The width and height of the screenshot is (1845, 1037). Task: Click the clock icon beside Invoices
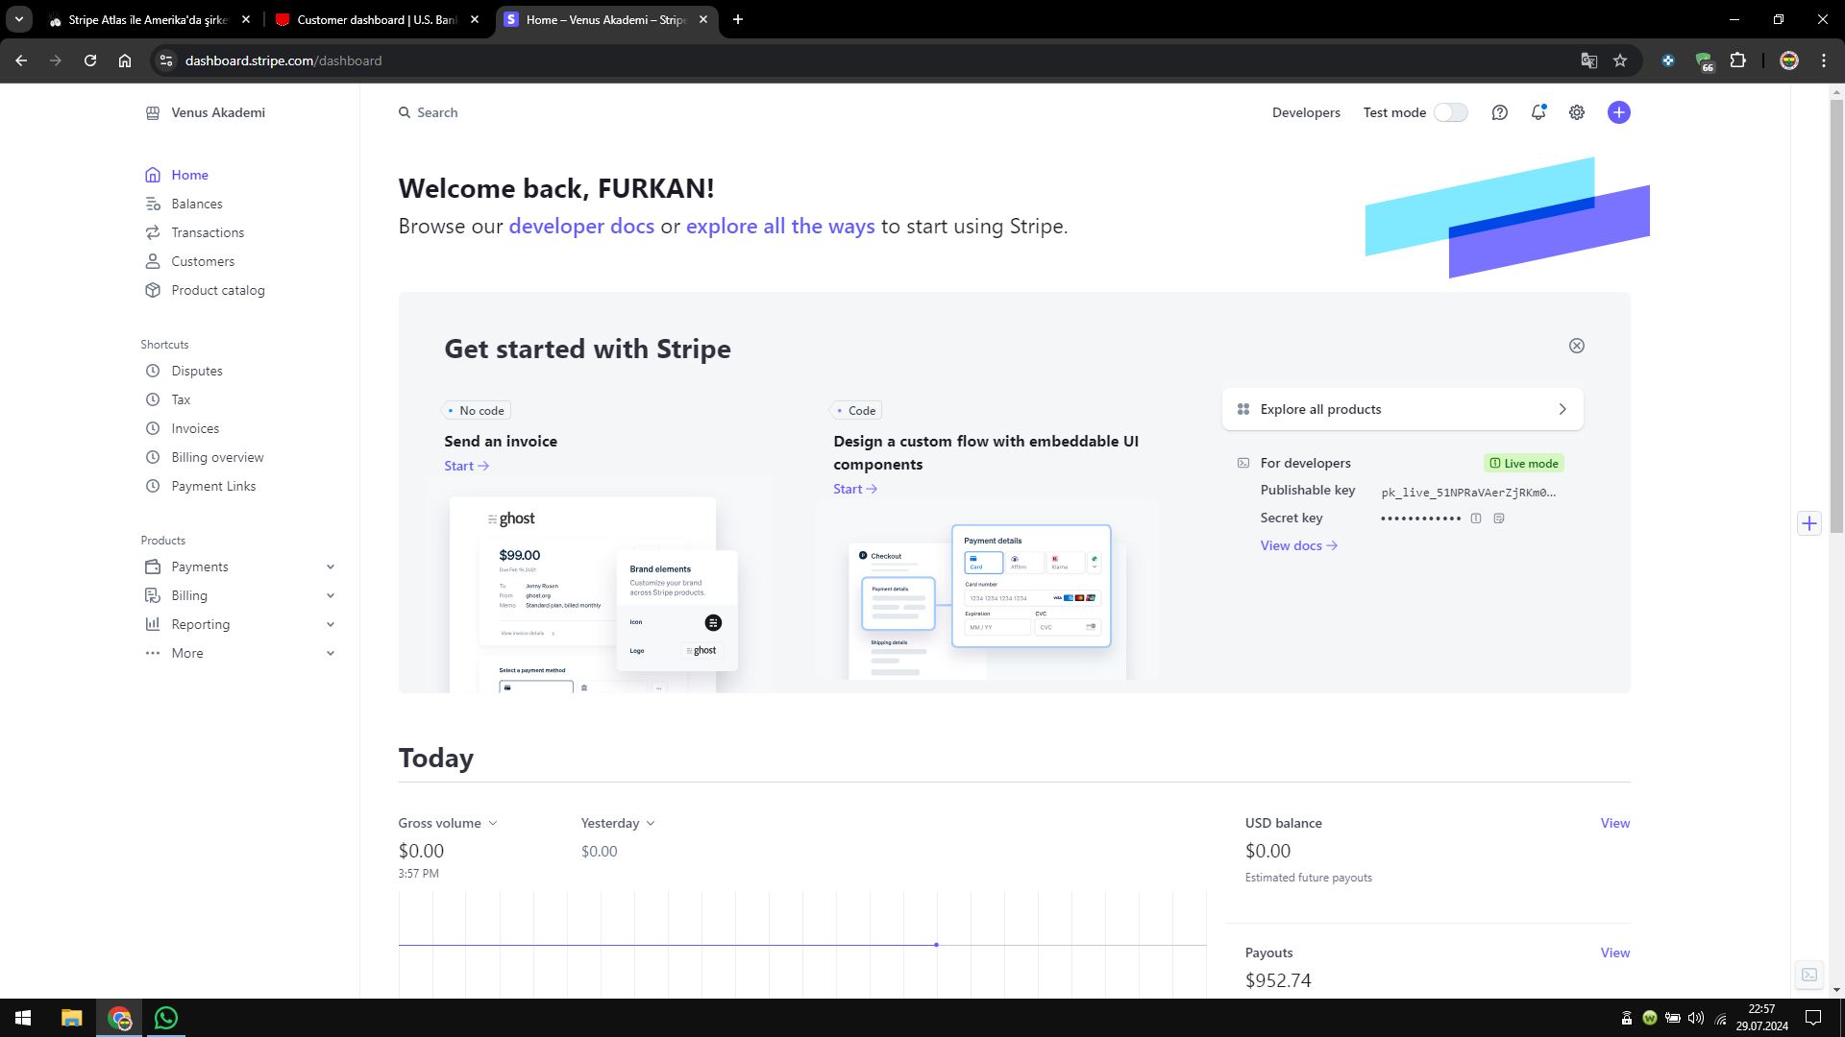152,428
